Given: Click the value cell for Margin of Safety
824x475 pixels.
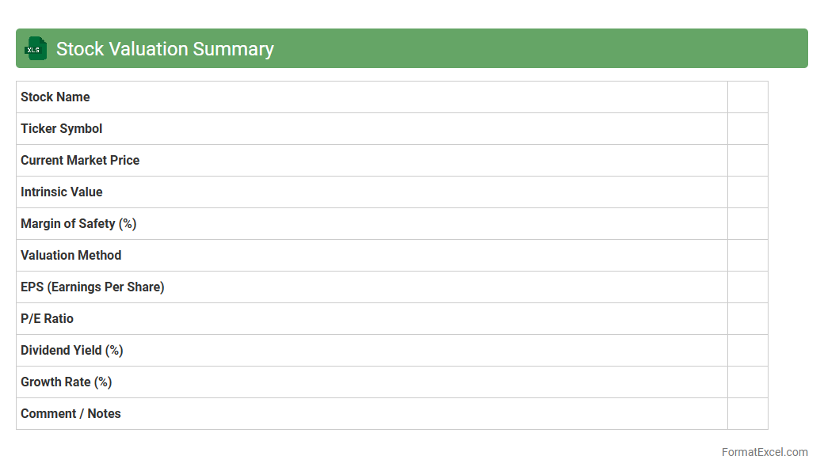Looking at the screenshot, I should click(747, 223).
